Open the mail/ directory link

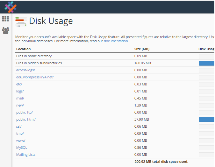[x=20, y=98]
